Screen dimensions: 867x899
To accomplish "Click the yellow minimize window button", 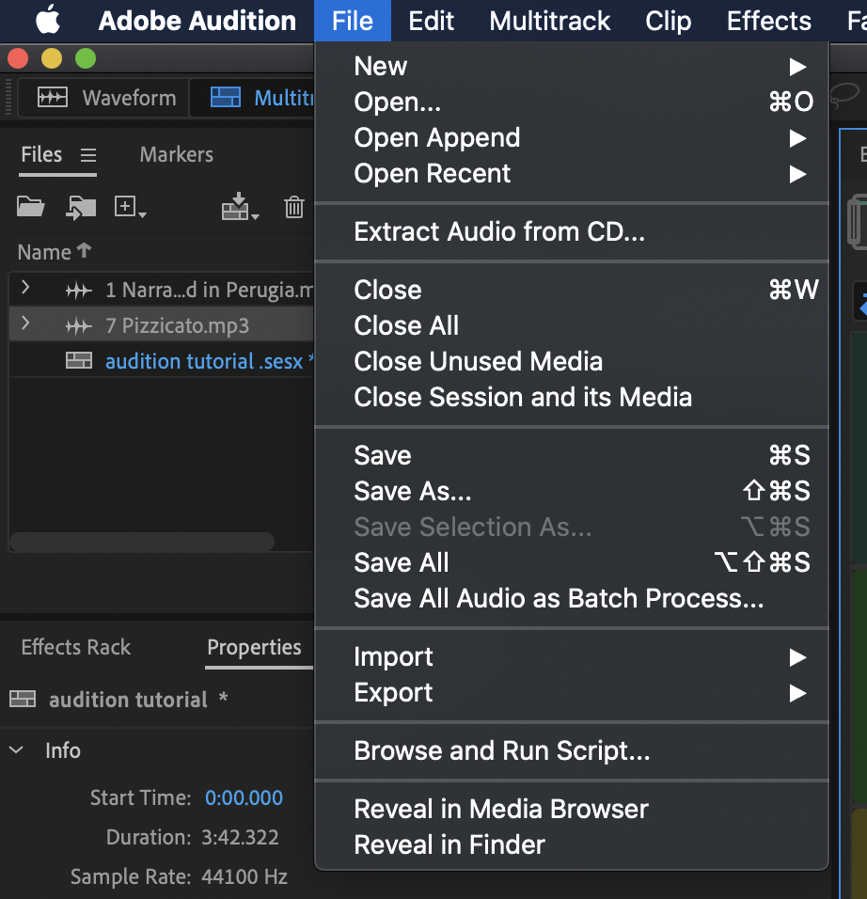I will point(52,58).
